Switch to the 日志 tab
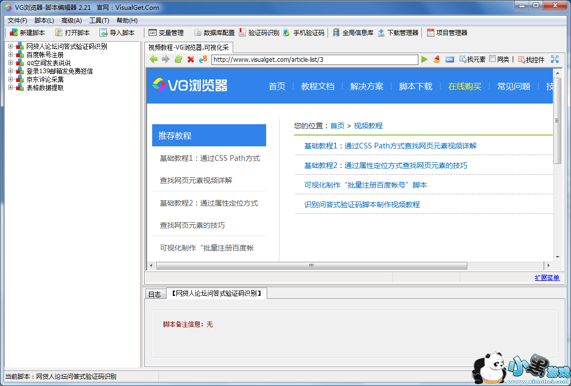 pyautogui.click(x=155, y=294)
